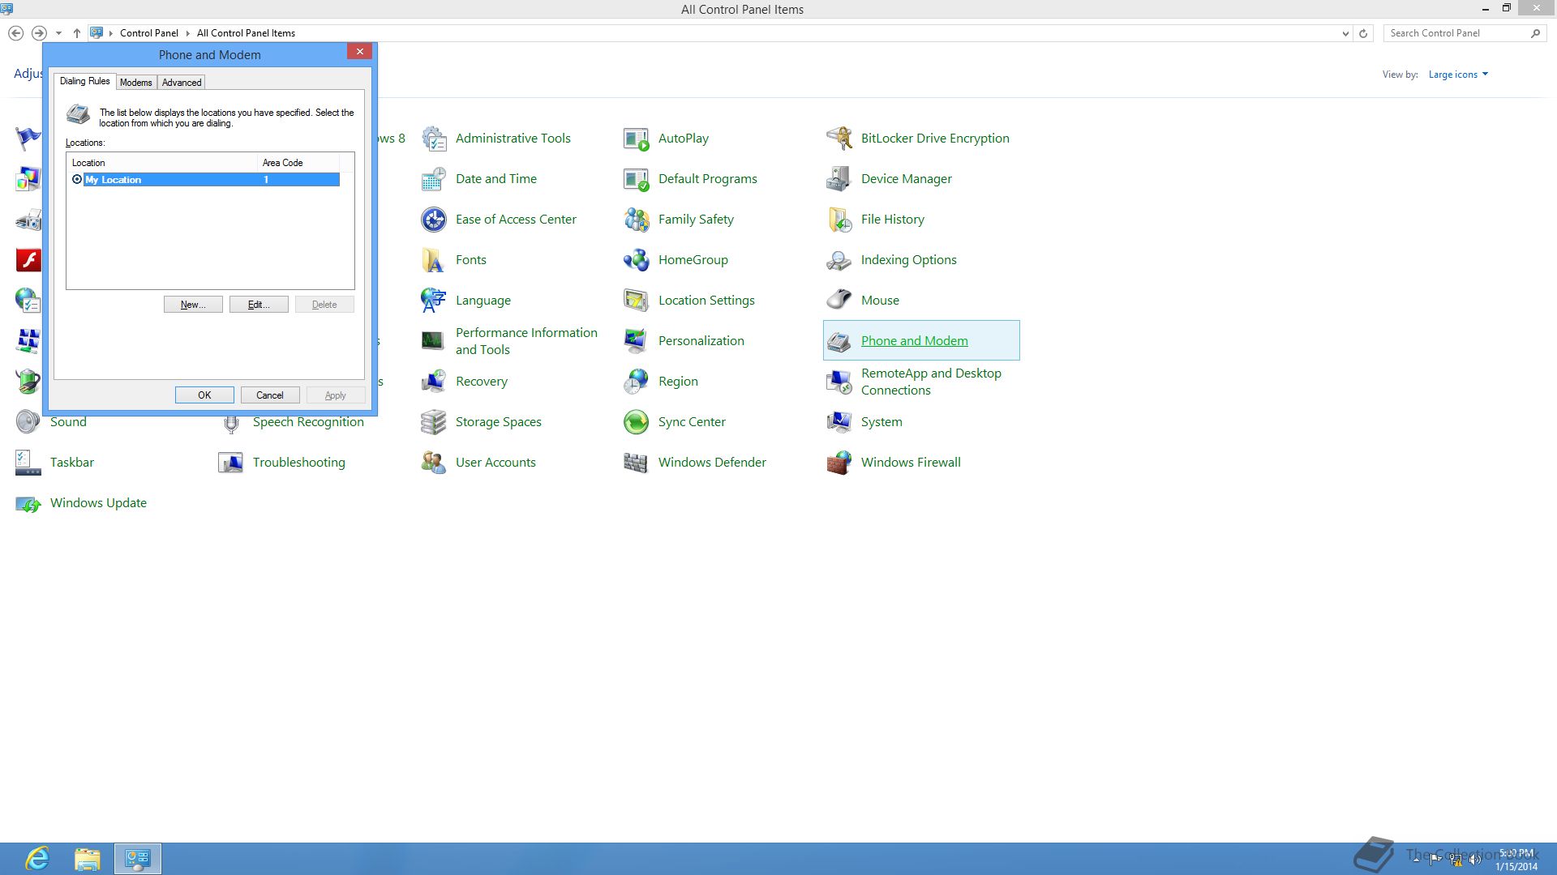Click Control Panel breadcrumb in address bar
1557x875 pixels.
point(149,33)
